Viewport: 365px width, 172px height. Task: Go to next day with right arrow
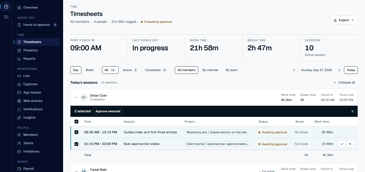click(339, 70)
